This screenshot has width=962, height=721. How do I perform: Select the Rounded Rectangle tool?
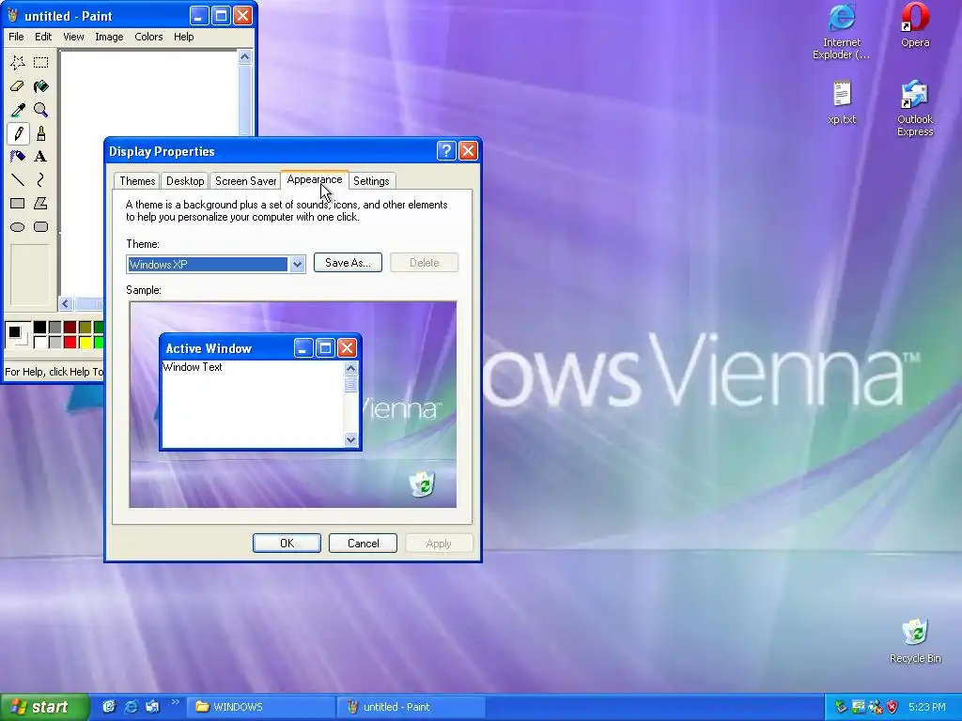(41, 227)
